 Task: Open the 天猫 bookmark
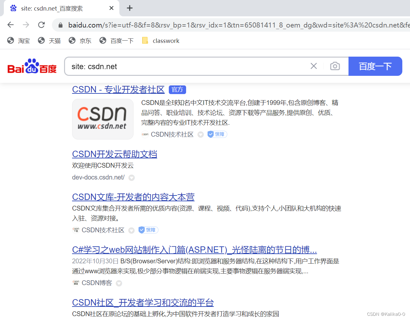coord(49,41)
